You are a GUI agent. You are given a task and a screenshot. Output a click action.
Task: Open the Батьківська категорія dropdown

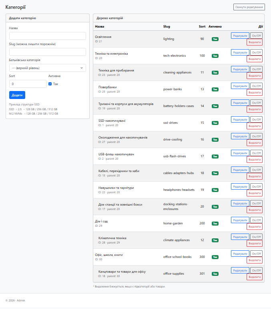(48, 68)
